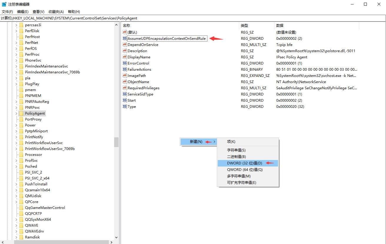Click the multi-string icon beside DependOnService
386x244 pixels.
click(125, 44)
